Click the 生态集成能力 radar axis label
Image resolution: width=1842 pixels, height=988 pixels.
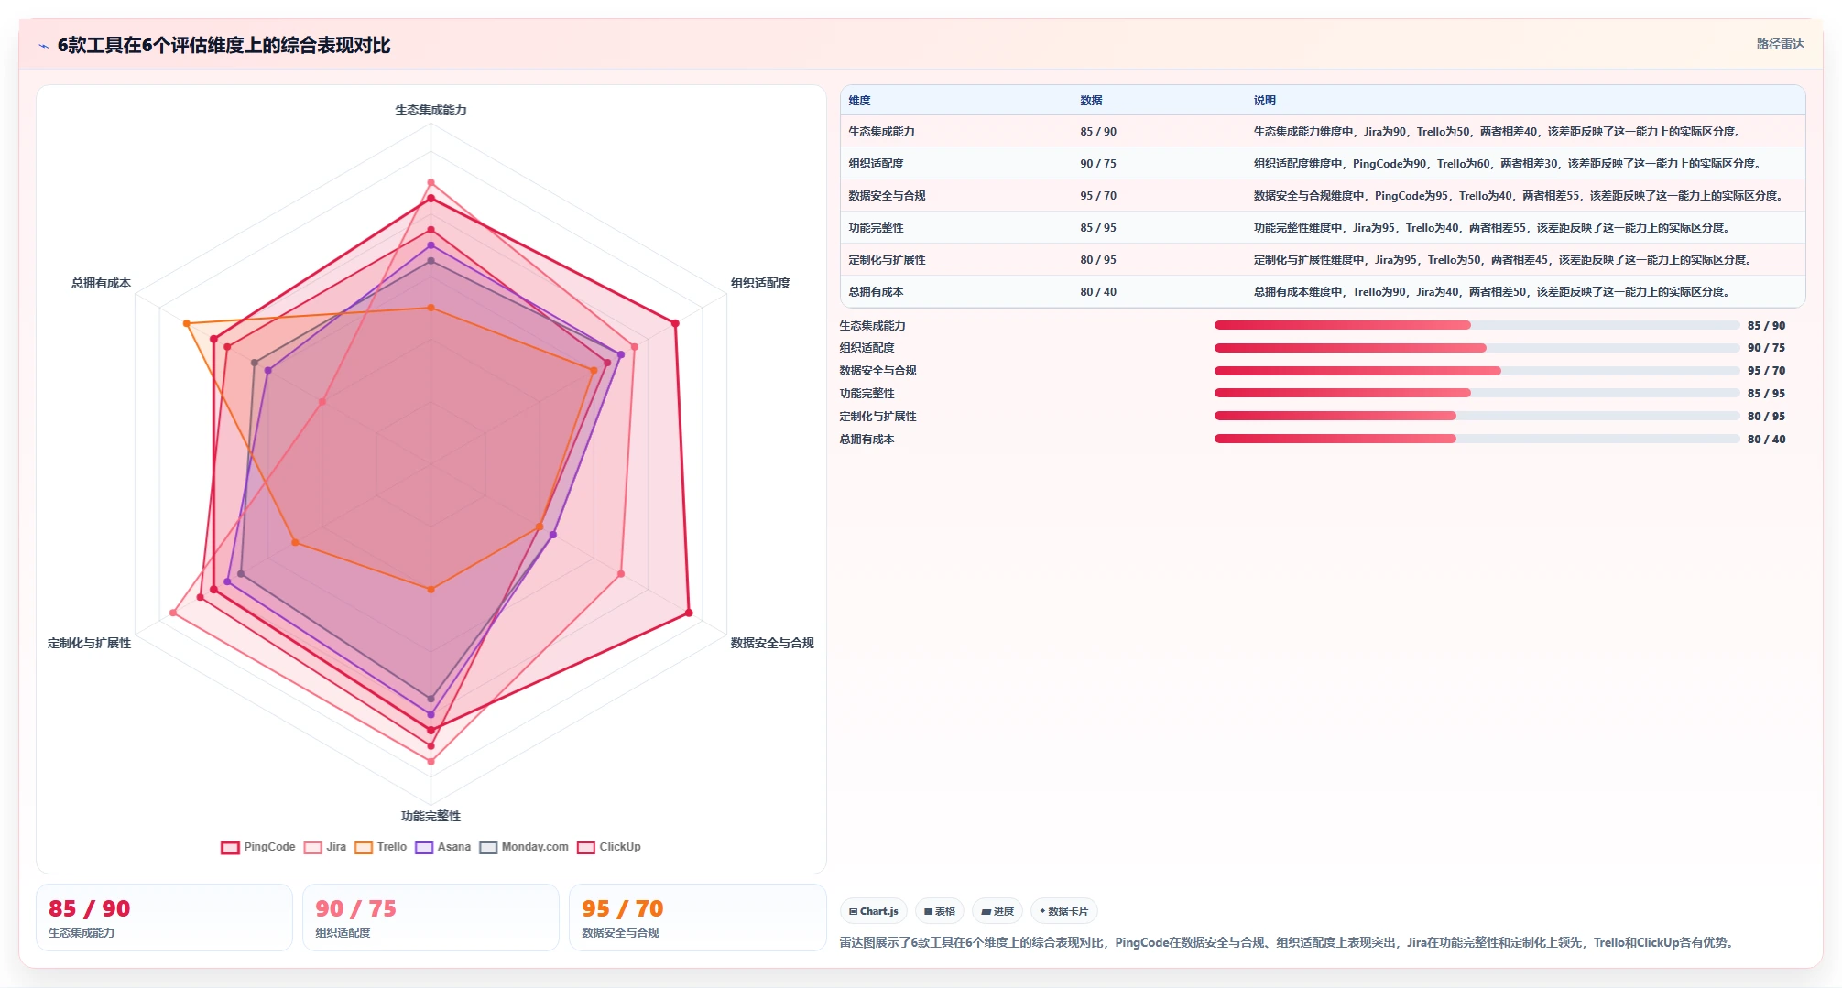(431, 110)
